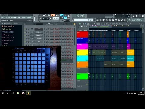Open the plugin picker plug icon

[116, 20]
